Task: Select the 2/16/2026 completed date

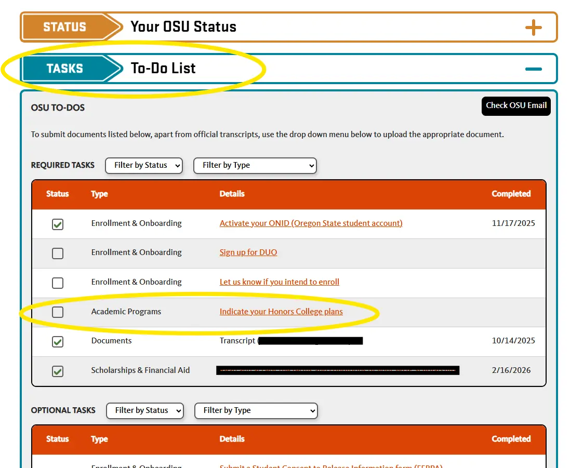Action: pyautogui.click(x=511, y=370)
